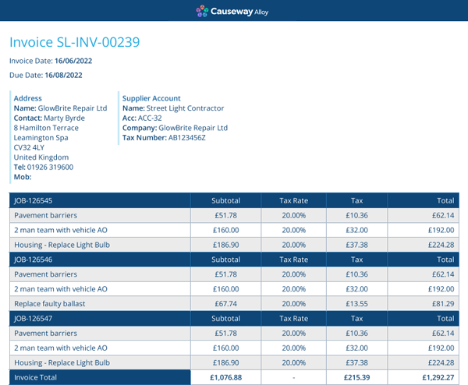
Task: Select the Address section heading
Action: coord(28,98)
